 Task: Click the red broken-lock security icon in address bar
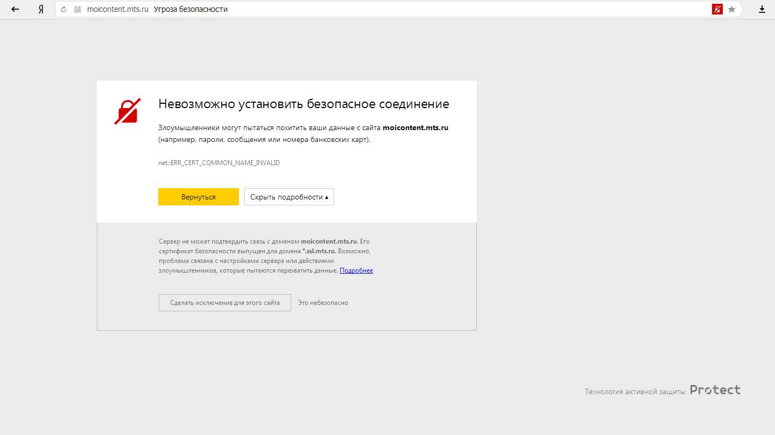point(717,9)
